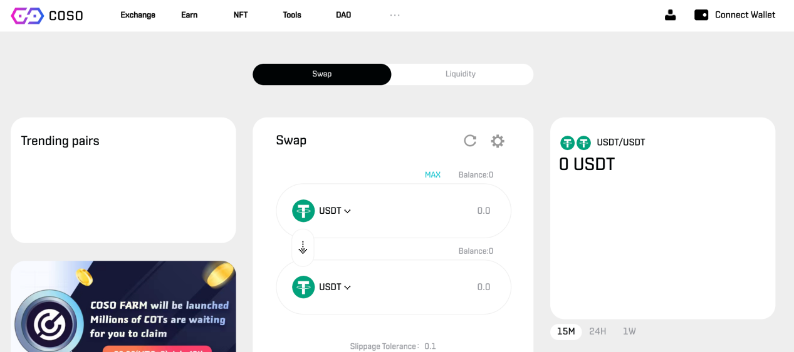Select the 24H chart interval
The height and width of the screenshot is (352, 794).
point(598,331)
